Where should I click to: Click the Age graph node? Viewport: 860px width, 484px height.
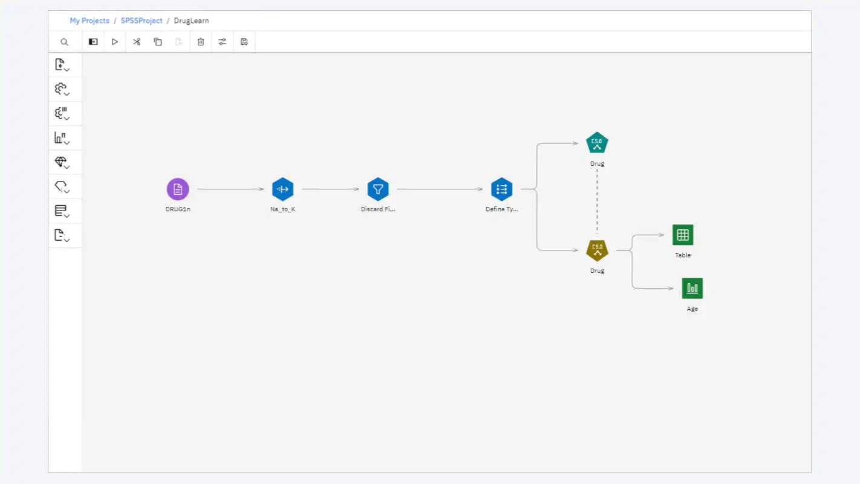click(691, 288)
